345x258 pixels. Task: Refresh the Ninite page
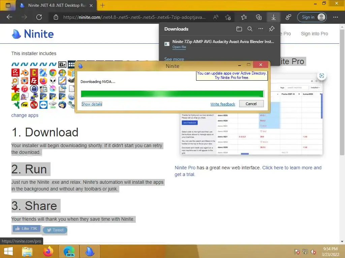click(39, 17)
